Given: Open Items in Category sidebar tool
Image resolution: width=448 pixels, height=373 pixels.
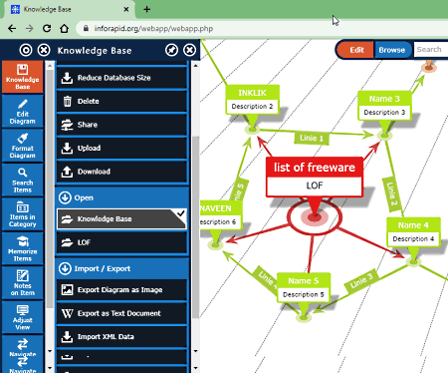Looking at the screenshot, I should tap(23, 214).
